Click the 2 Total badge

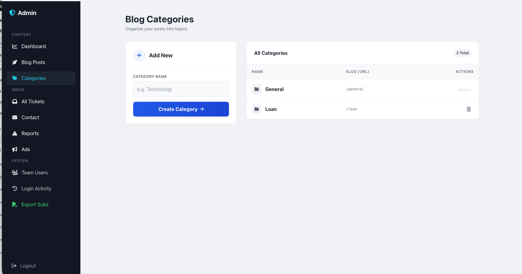(462, 53)
